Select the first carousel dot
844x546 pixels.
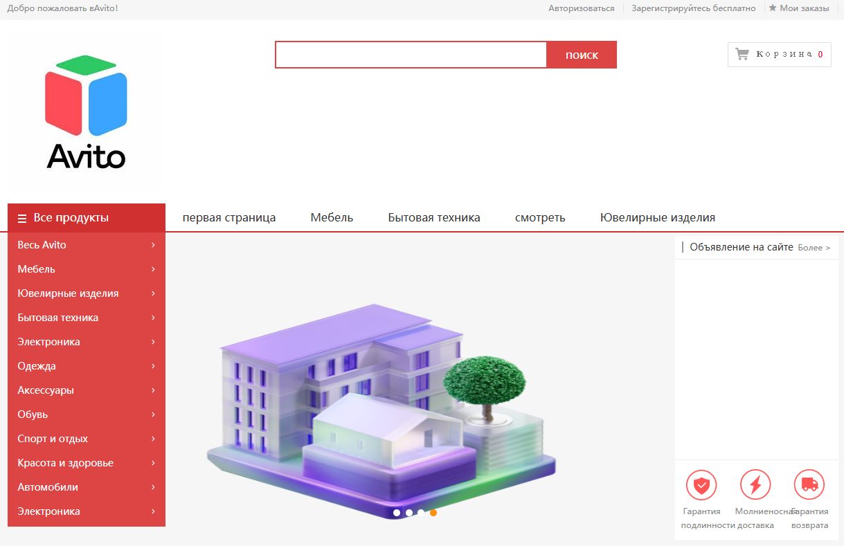click(x=397, y=513)
